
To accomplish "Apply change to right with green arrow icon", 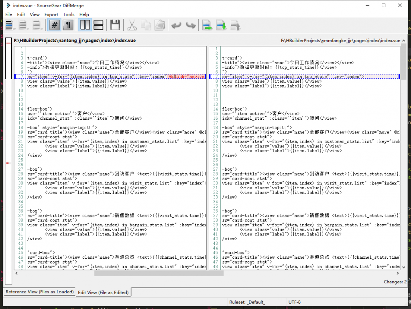I will 207,25.
